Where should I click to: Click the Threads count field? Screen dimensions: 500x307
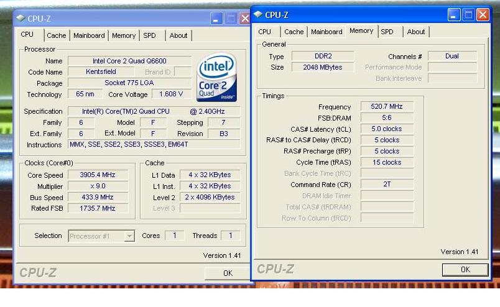tap(230, 236)
